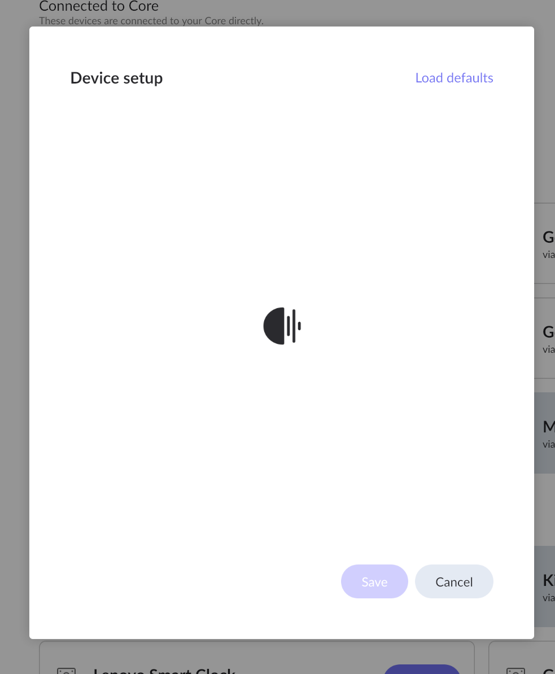
Task: Select the 'Ki' device card on the right
Action: click(x=545, y=587)
